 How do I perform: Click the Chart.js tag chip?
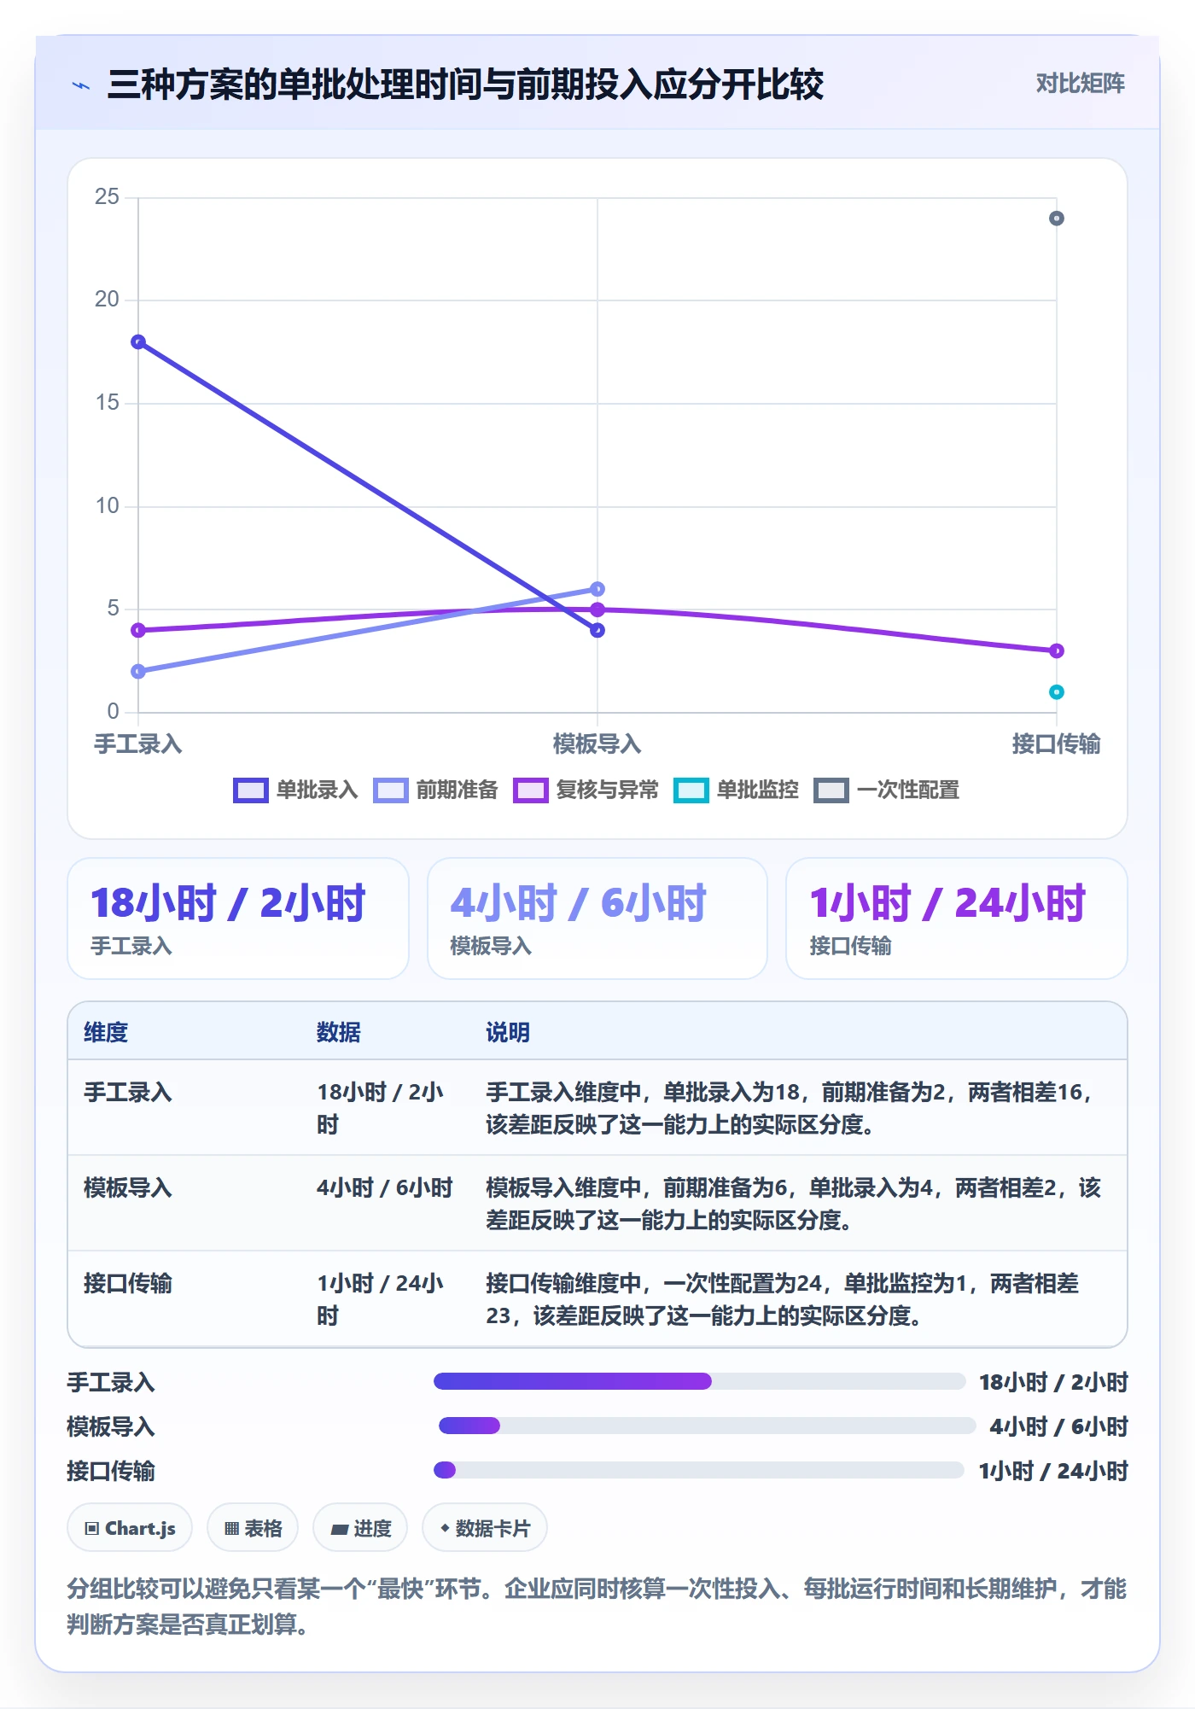130,1528
